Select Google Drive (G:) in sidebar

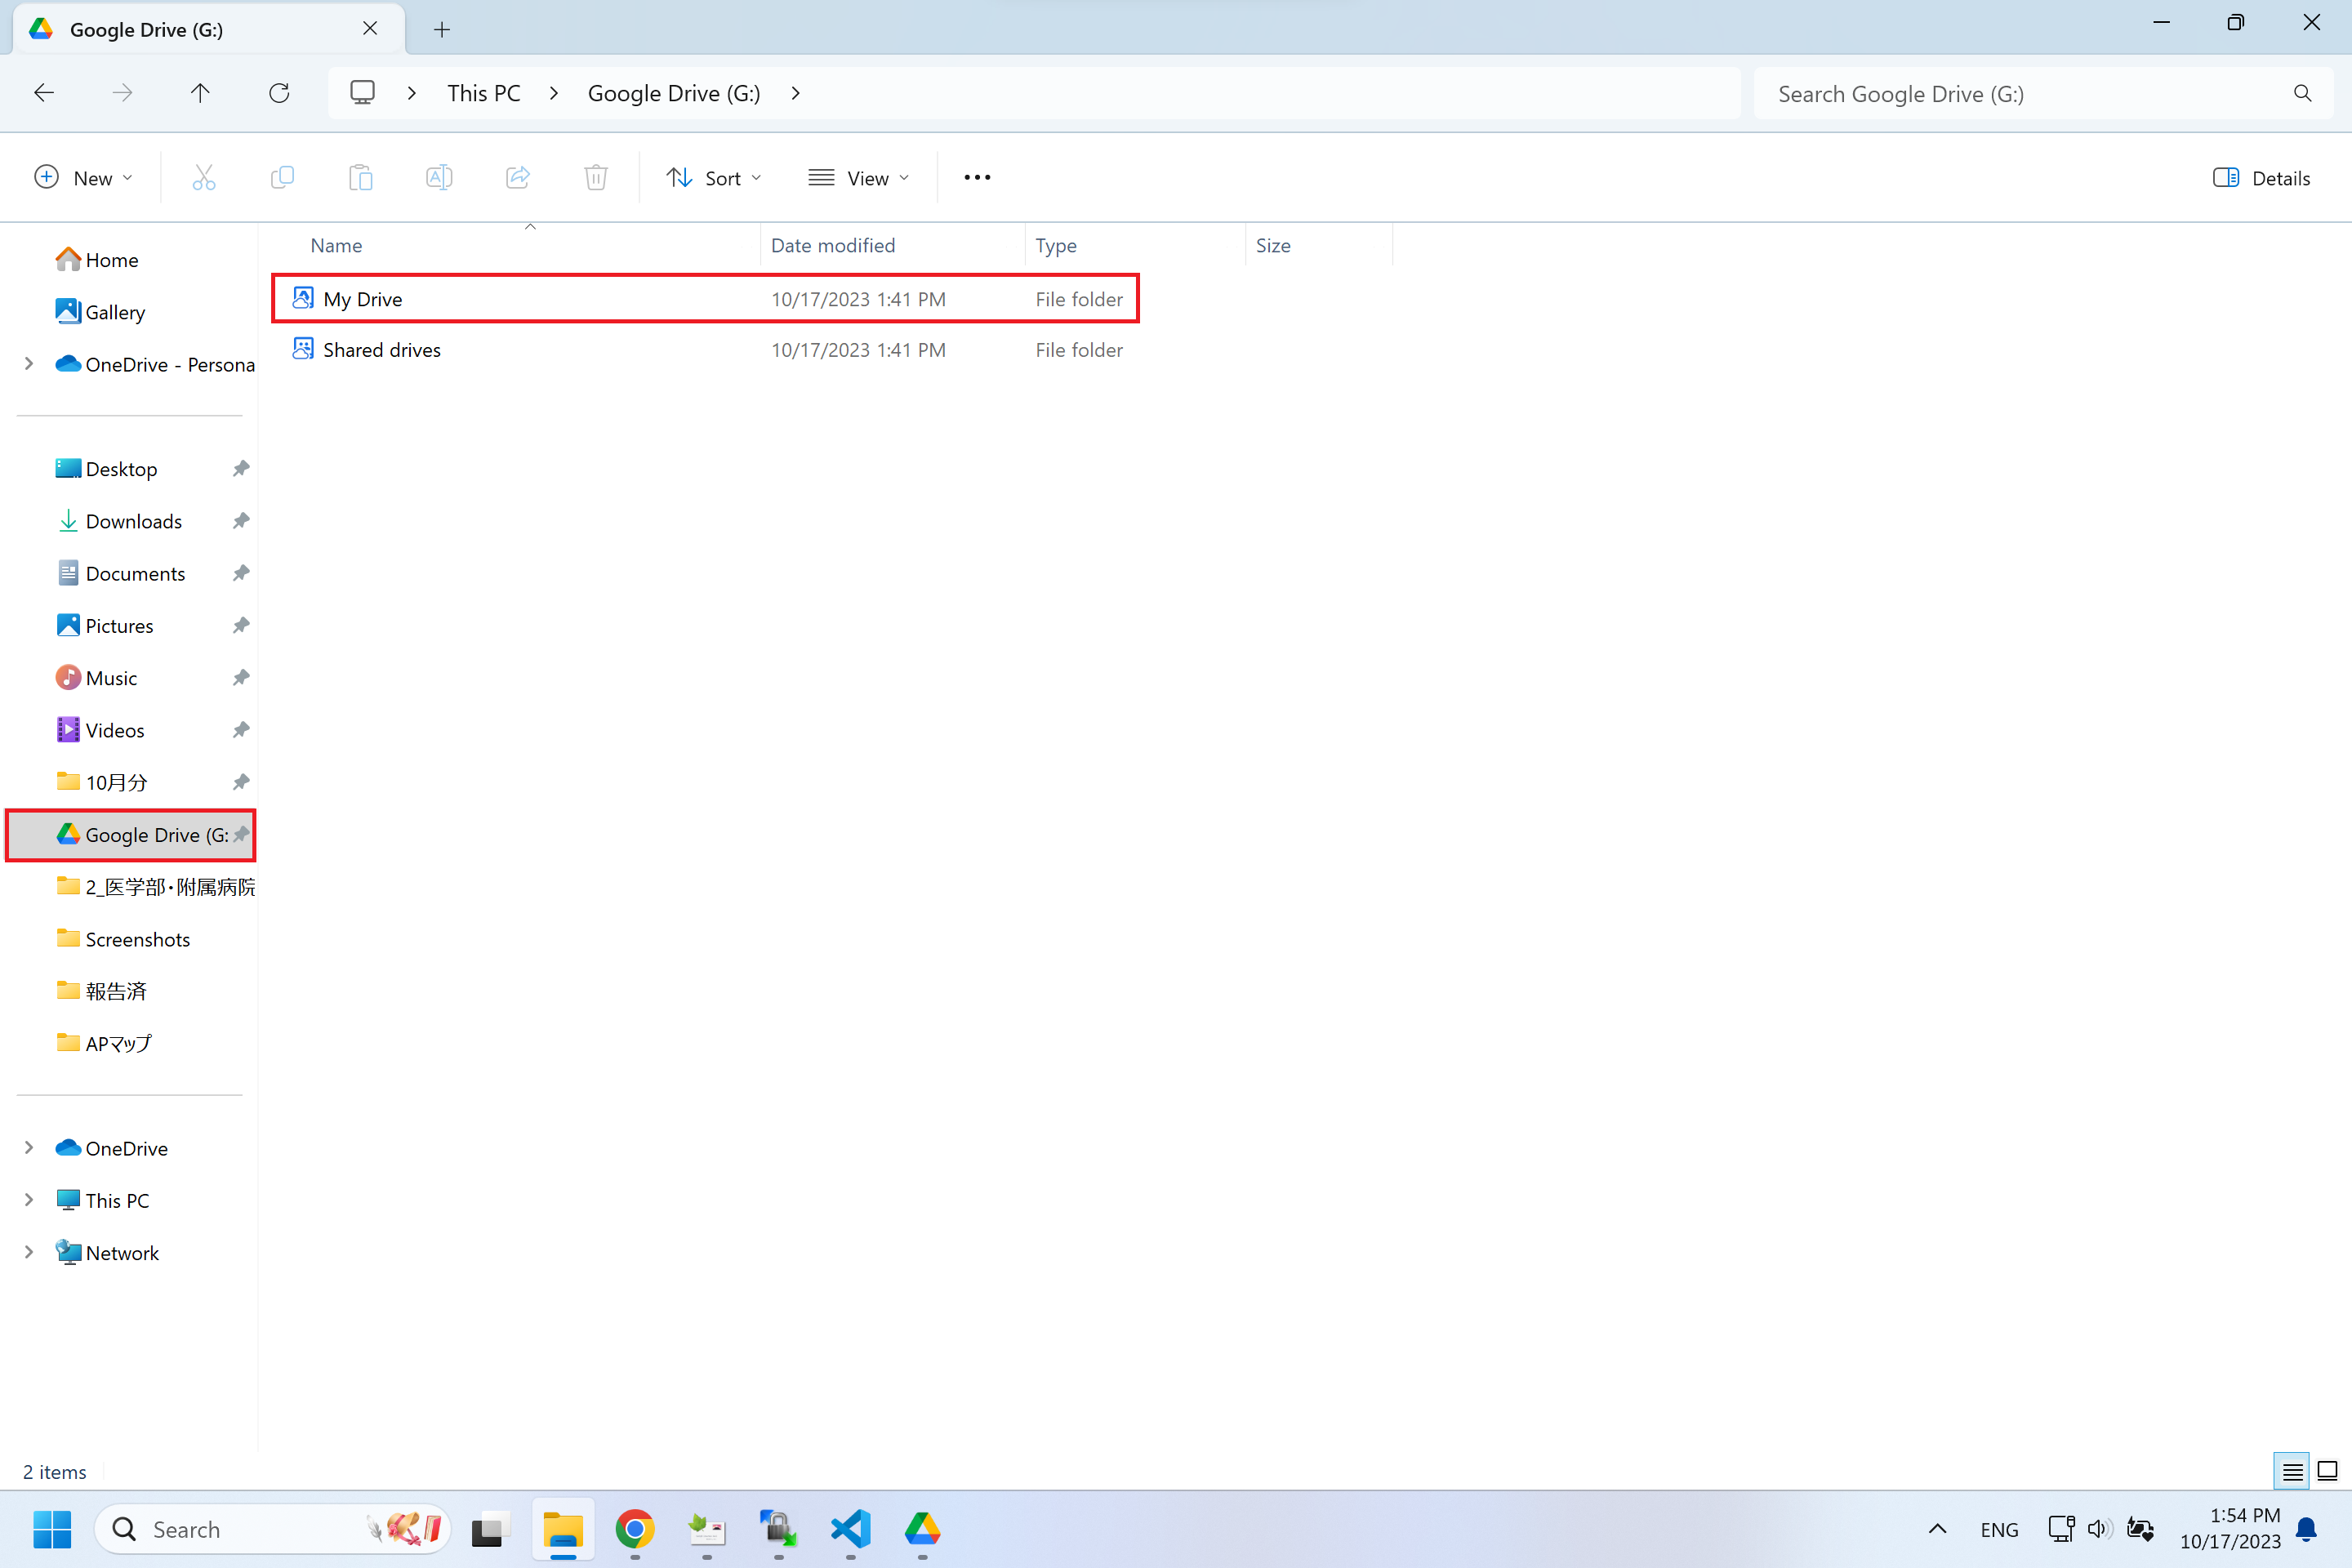[131, 834]
